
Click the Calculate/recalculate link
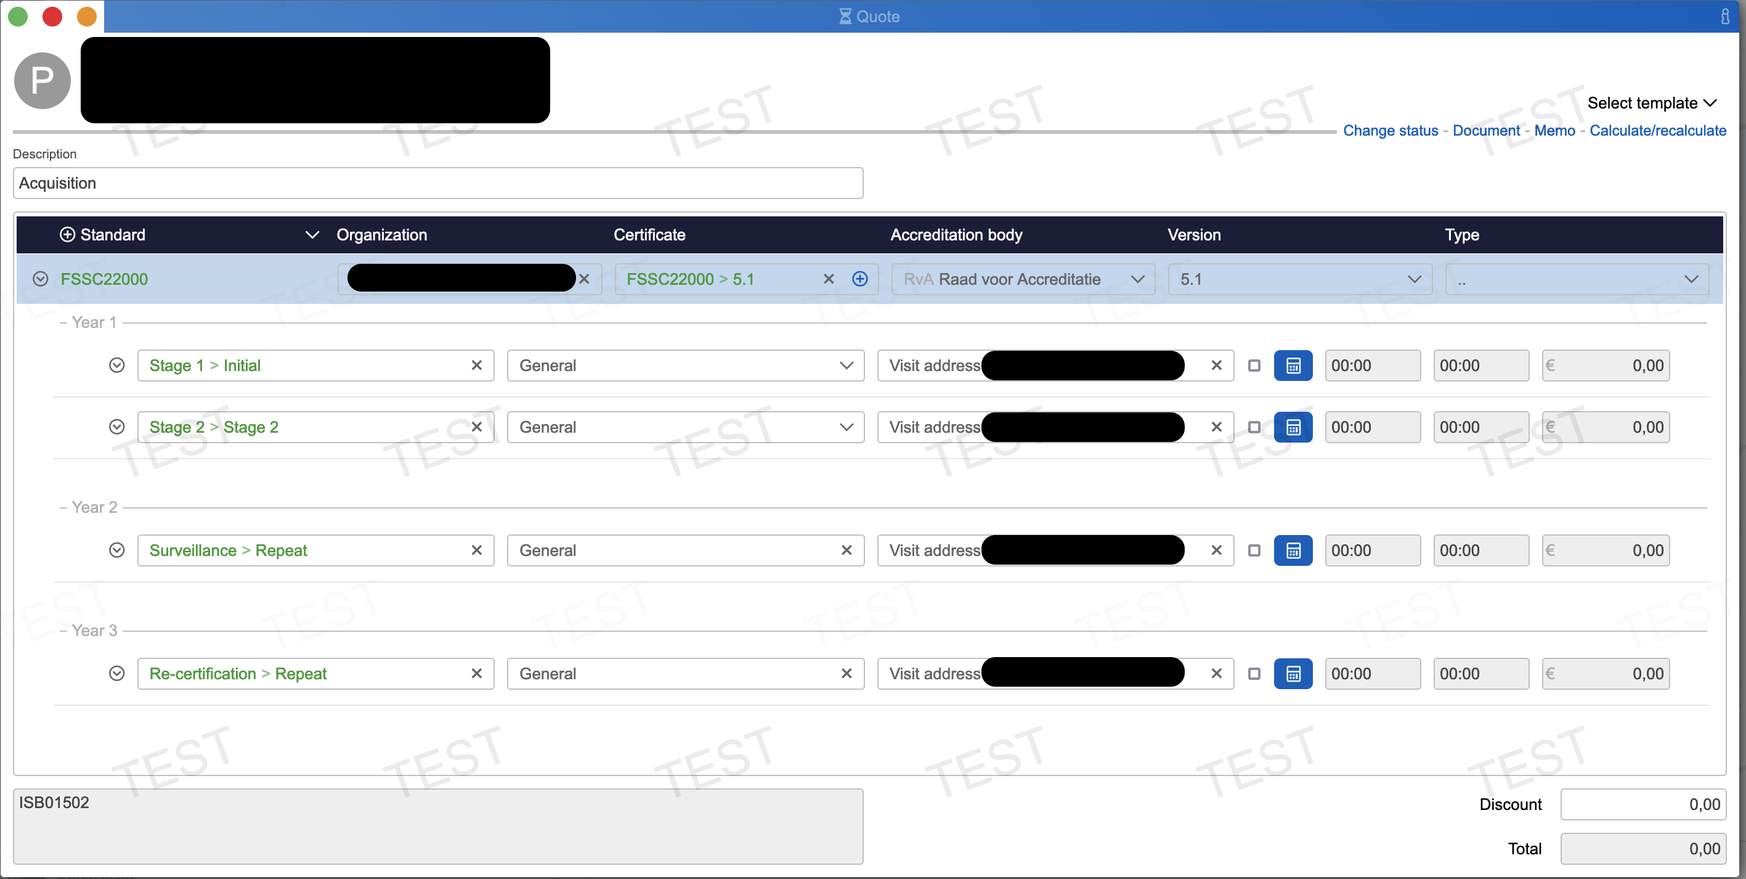(1657, 131)
